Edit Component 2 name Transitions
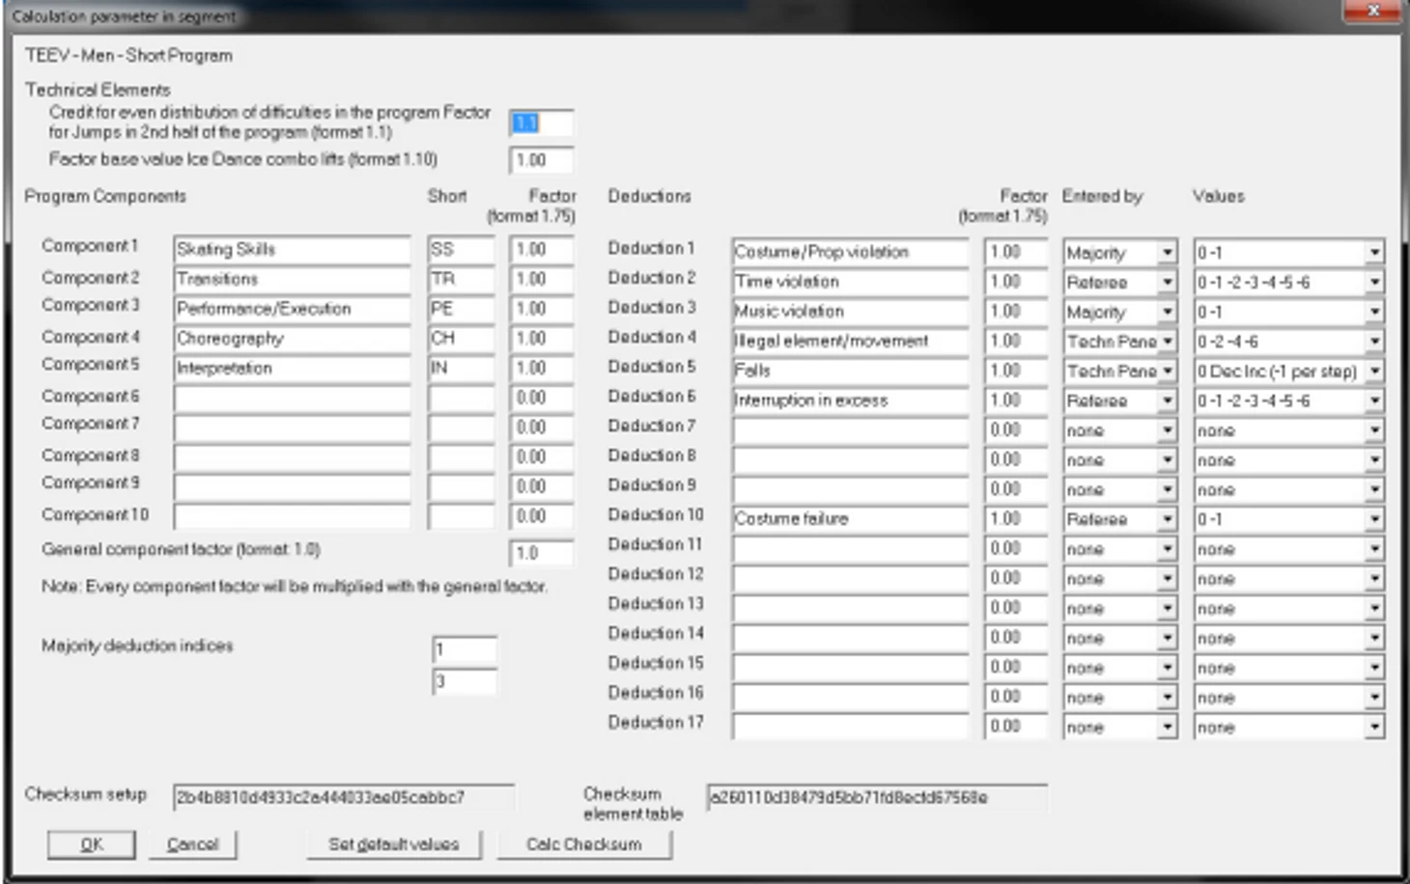Screen dimensions: 1410x884 (x=292, y=279)
